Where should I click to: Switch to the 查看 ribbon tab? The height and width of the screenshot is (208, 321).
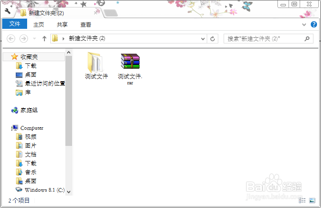(85, 25)
